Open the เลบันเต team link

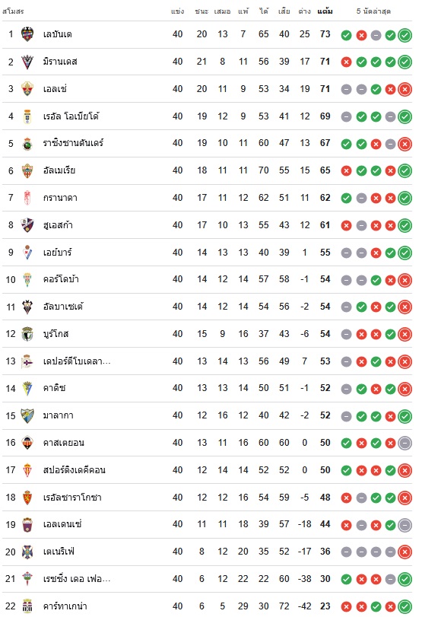pyautogui.click(x=58, y=34)
